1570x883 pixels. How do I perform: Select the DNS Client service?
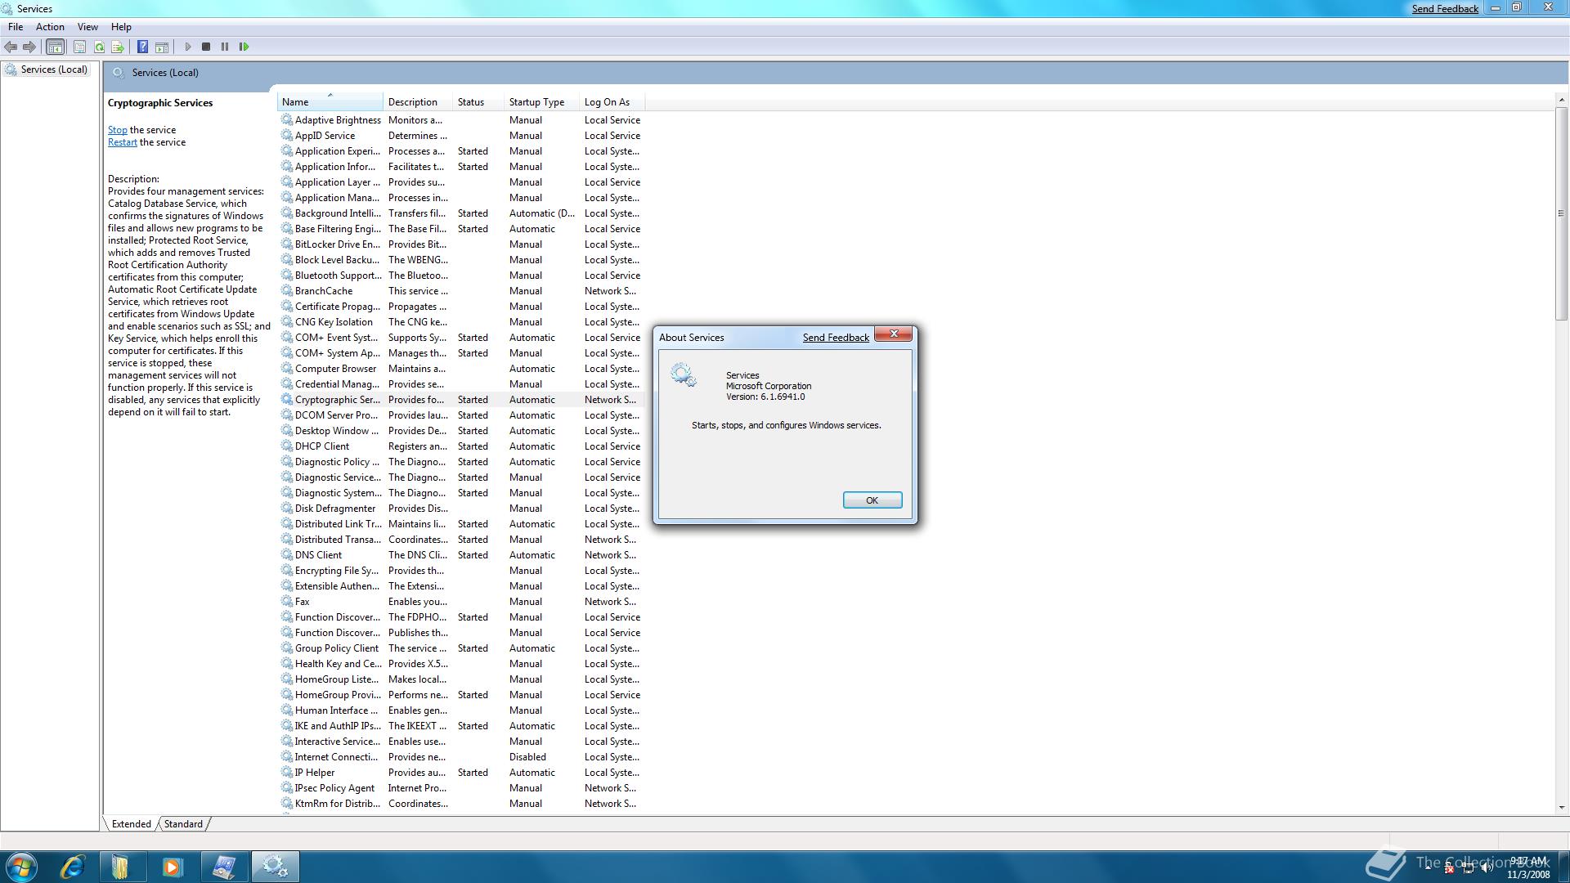click(462, 555)
